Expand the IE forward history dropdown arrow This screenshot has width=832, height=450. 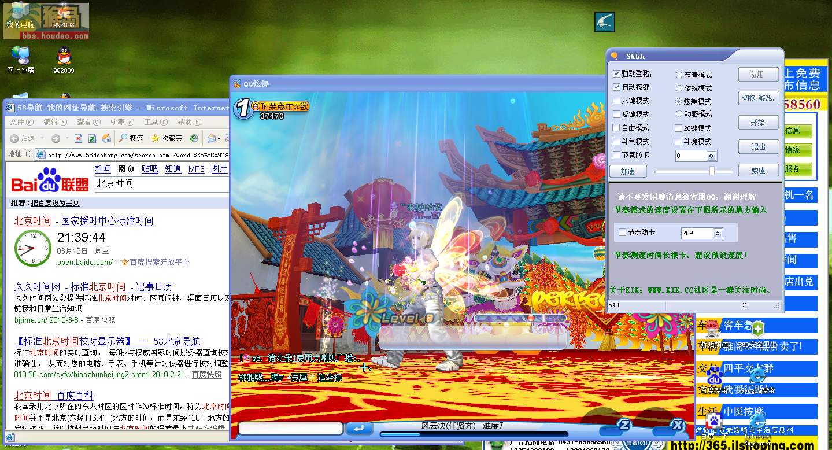pos(66,138)
